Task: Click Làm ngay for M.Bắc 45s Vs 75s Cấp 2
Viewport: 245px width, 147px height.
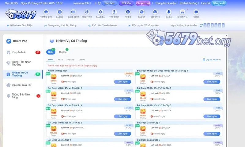Action: pyautogui.click(x=123, y=99)
